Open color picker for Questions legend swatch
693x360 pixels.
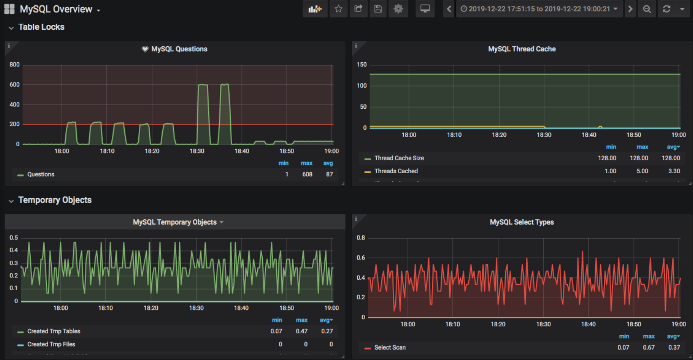[x=20, y=175]
